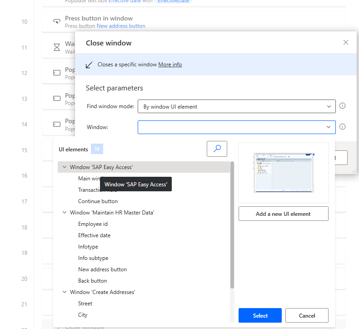This screenshot has height=329, width=359.
Task: Select flow step 10 Press button in window
Action: coord(194,21)
